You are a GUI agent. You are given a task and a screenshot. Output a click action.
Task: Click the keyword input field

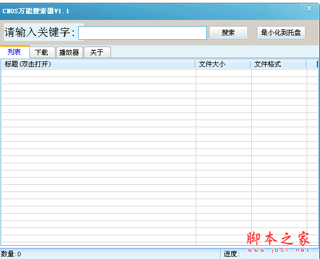click(x=143, y=33)
